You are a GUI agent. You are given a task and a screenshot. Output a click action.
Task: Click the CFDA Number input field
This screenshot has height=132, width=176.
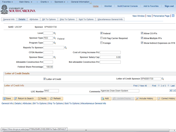pos(48,53)
